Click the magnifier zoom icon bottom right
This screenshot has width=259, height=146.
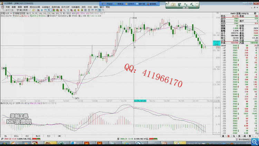click(255, 142)
